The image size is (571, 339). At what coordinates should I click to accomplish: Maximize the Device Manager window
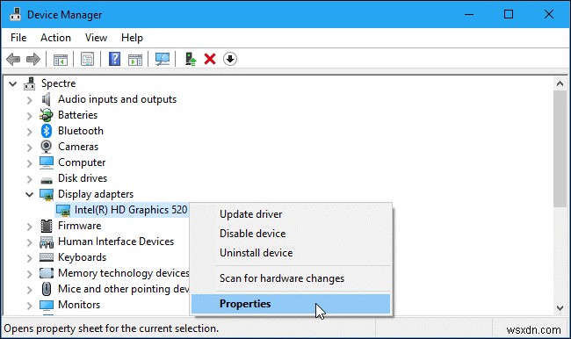point(509,14)
